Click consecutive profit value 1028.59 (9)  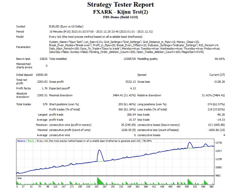128,130
